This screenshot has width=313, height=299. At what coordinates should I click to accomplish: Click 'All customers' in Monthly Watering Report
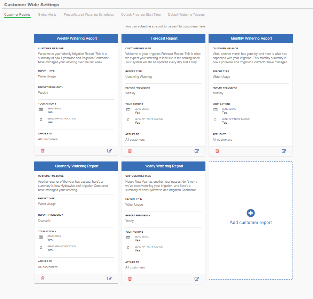click(222, 140)
